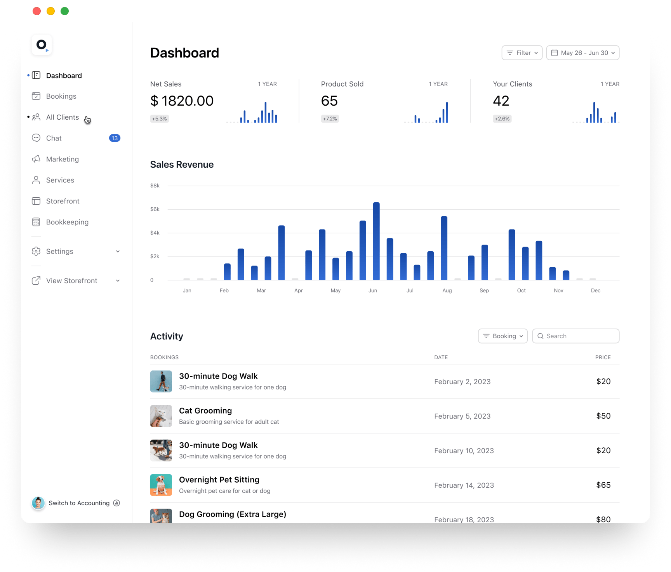
Task: Open Chat in the sidebar
Action: click(54, 138)
